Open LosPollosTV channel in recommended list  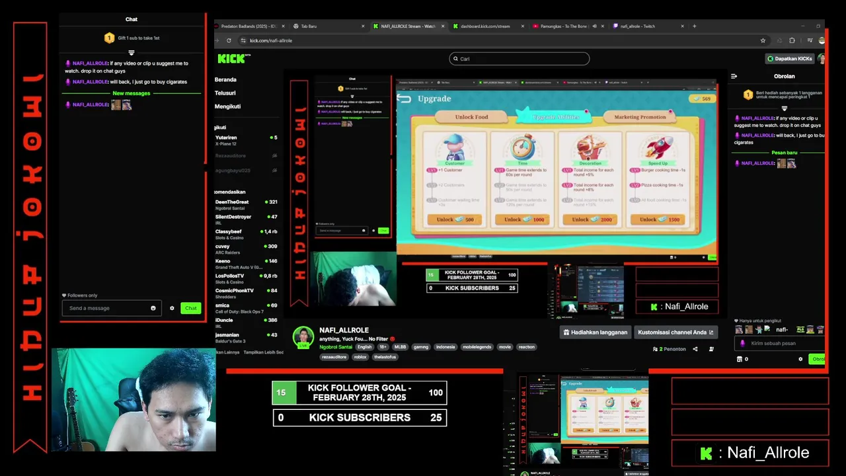tap(246, 279)
